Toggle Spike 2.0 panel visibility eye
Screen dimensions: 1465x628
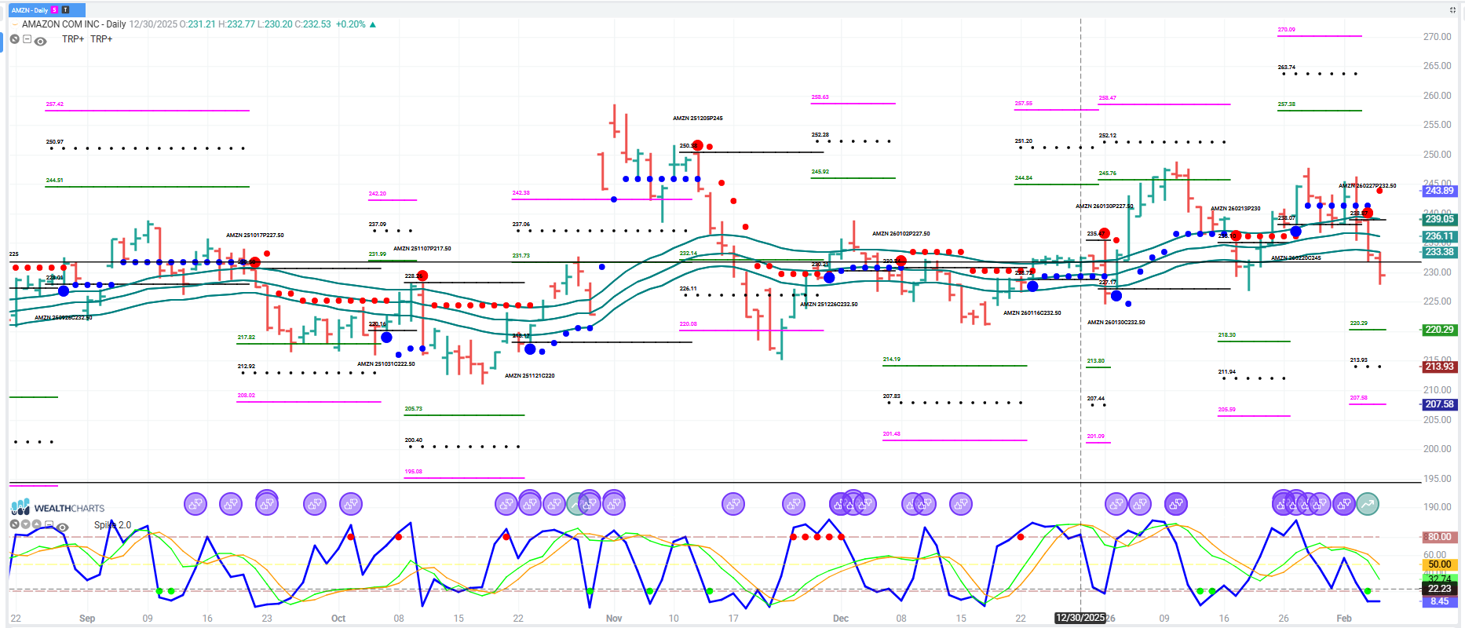point(63,526)
